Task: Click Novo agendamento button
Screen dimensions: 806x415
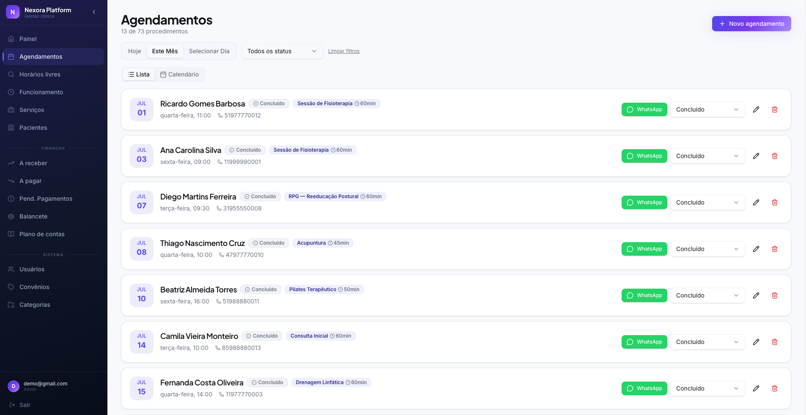Action: [751, 24]
